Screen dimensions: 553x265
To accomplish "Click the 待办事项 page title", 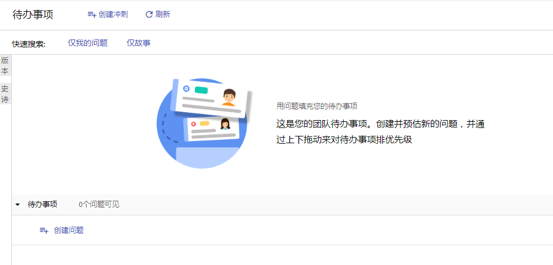I will coord(33,15).
